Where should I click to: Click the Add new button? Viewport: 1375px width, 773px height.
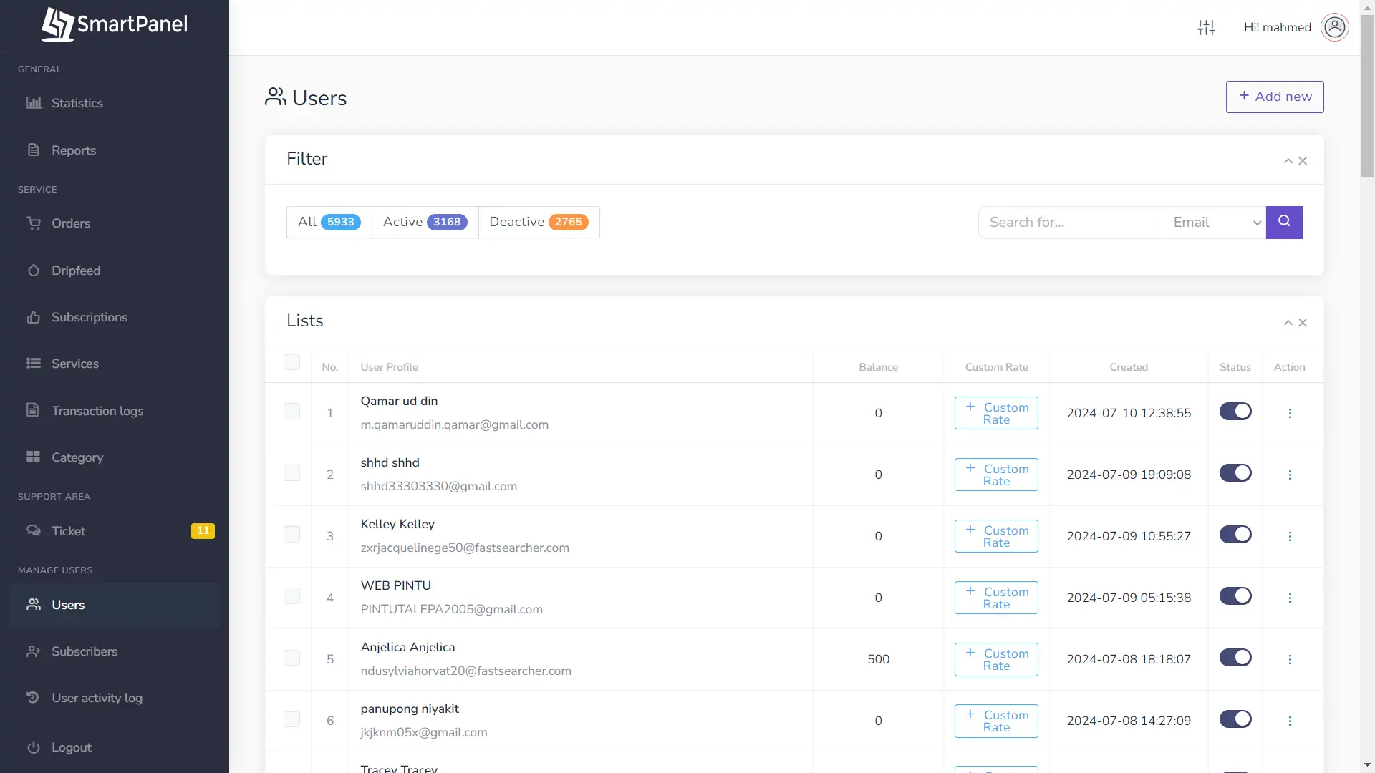tap(1275, 97)
